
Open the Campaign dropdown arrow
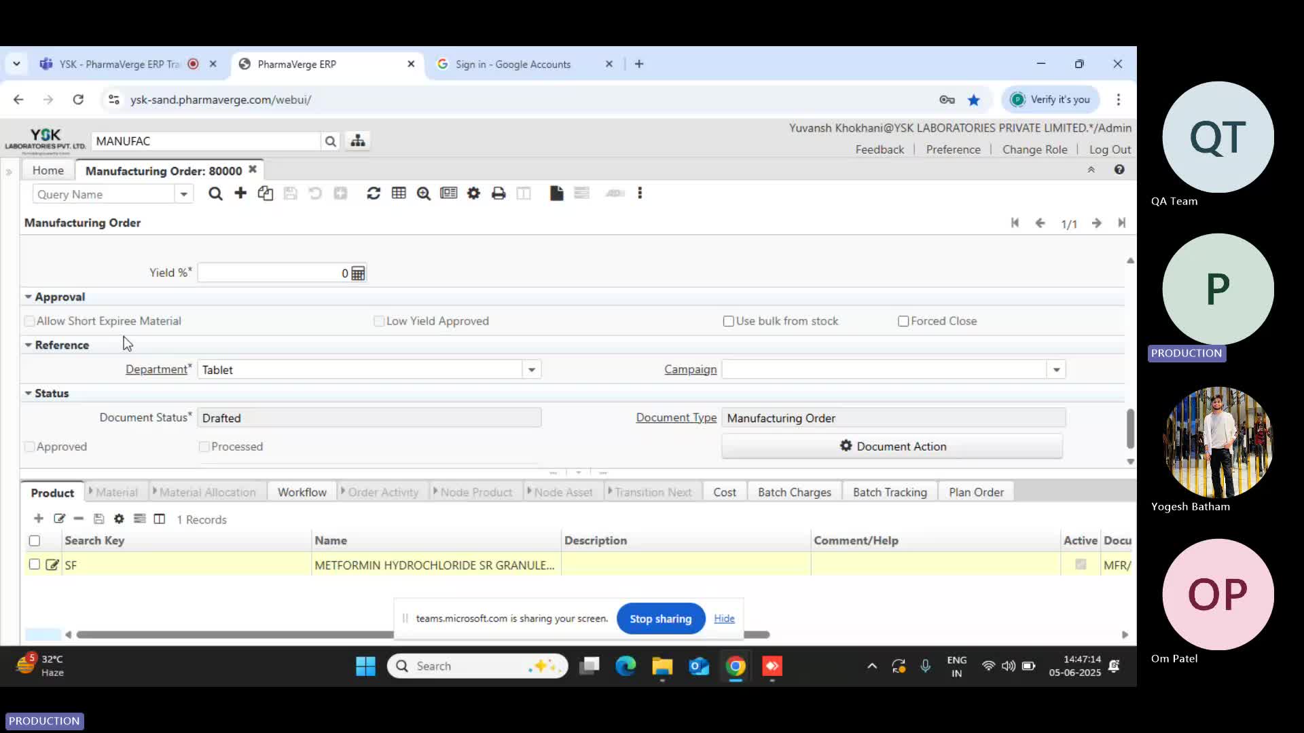tap(1056, 370)
